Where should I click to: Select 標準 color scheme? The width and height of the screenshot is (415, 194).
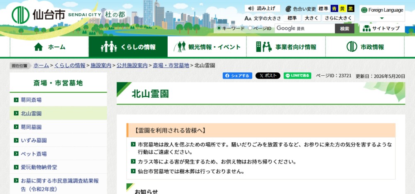323,9
